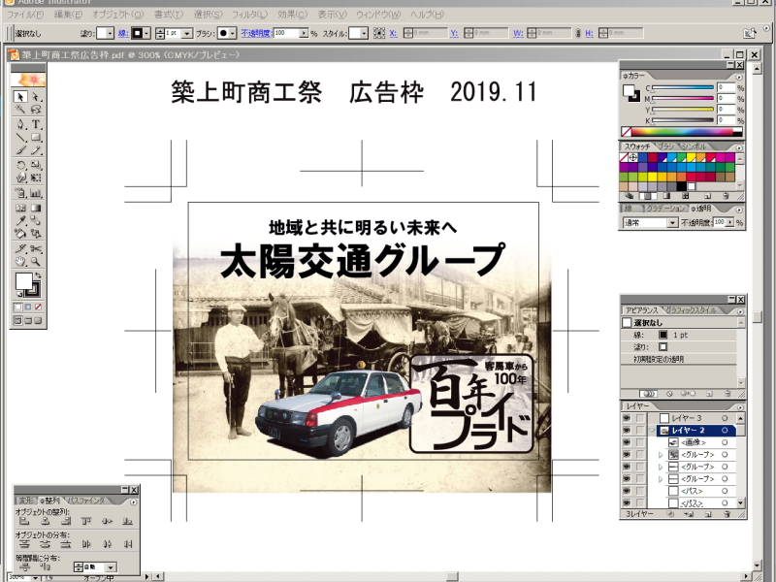Select the Type tool in toolbox
This screenshot has width=776, height=582.
pos(36,124)
